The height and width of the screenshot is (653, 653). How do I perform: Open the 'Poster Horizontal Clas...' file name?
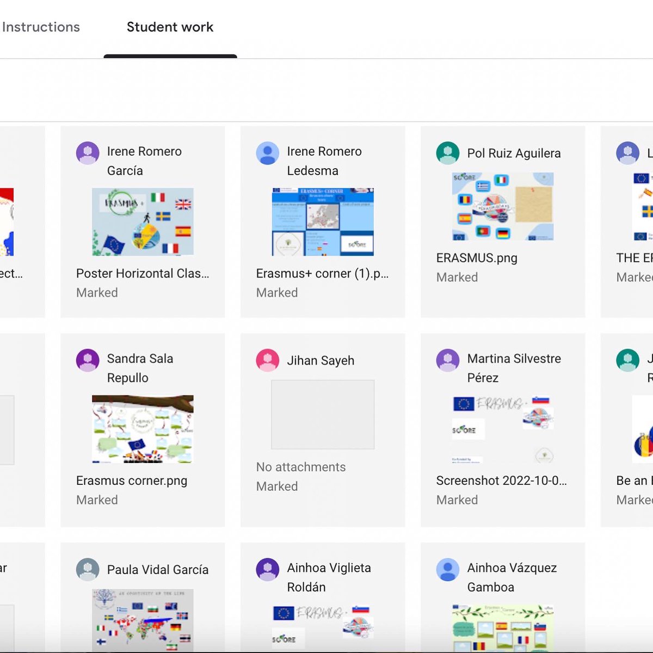143,273
